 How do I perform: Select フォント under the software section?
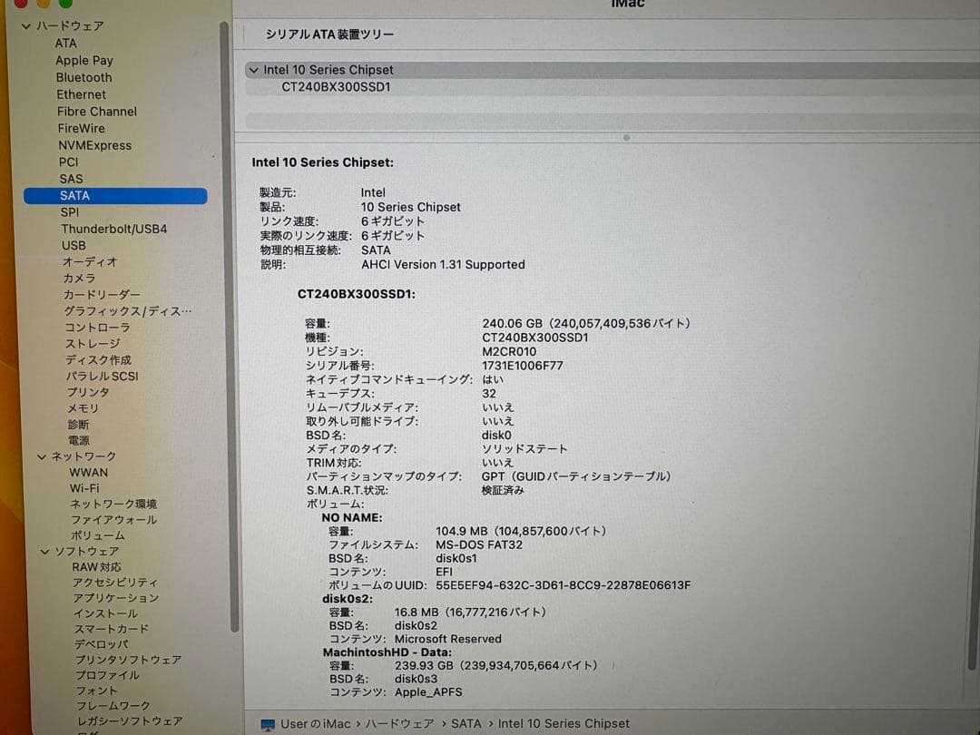click(x=96, y=690)
